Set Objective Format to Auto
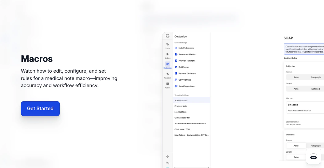Image resolution: width=324 pixels, height=168 pixels. coord(296,146)
